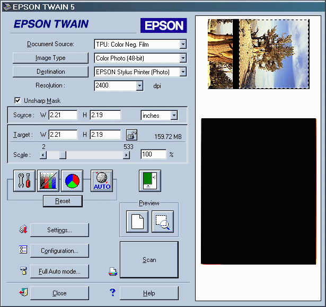Open the Image Controls wrench and screwdriver tool
Viewport: 326px width, 307px height.
click(24, 181)
